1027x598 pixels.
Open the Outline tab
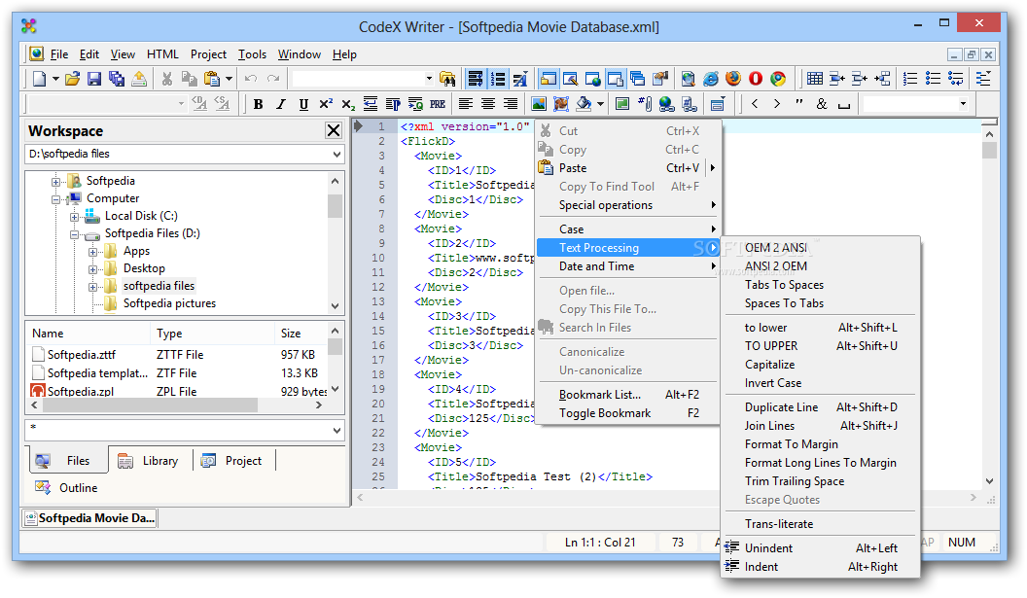point(67,488)
